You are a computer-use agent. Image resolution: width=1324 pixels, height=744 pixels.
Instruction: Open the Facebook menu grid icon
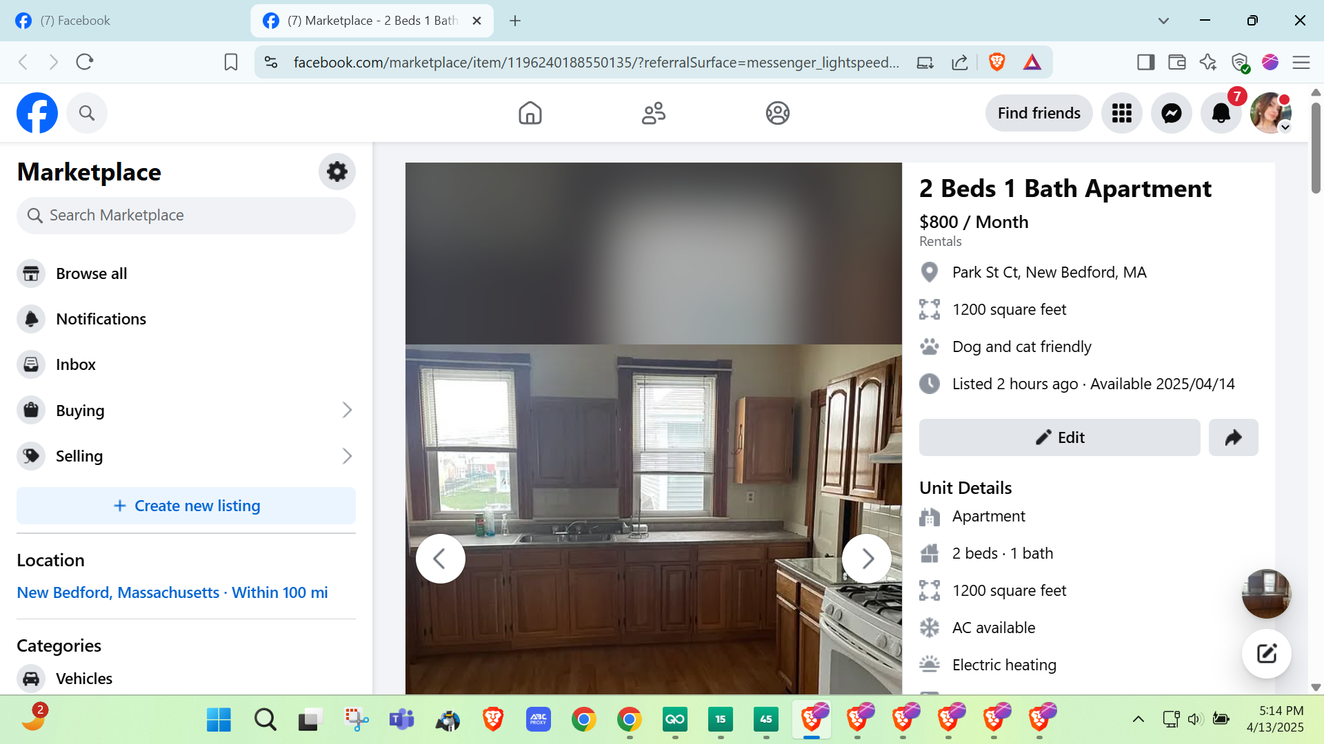pos(1121,113)
